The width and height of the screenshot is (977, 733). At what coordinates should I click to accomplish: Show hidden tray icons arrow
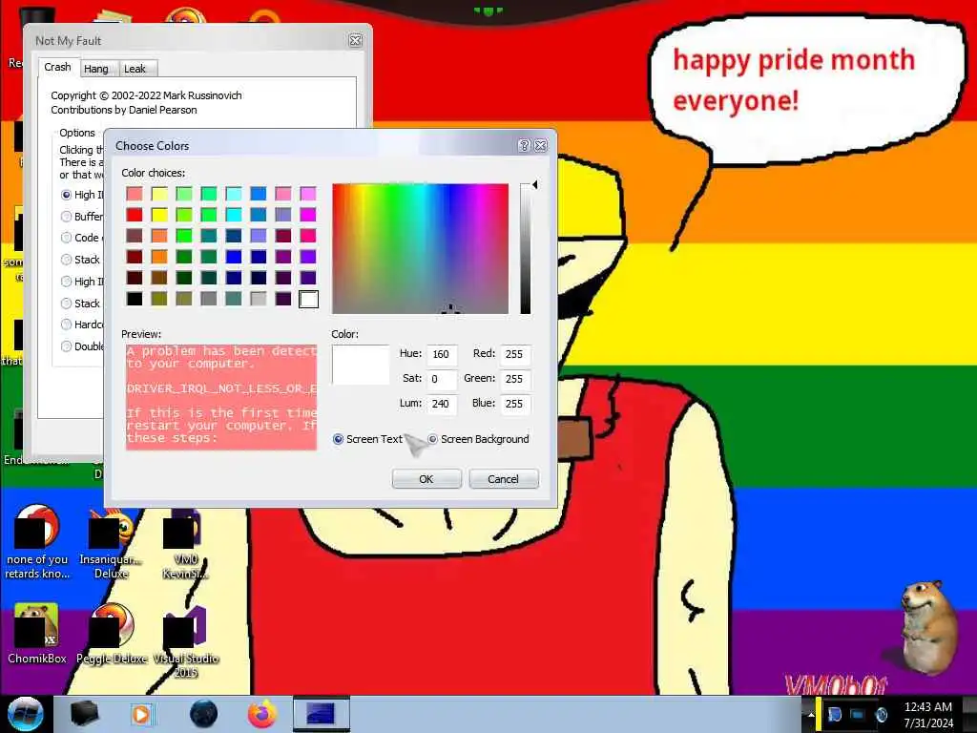coord(811,714)
